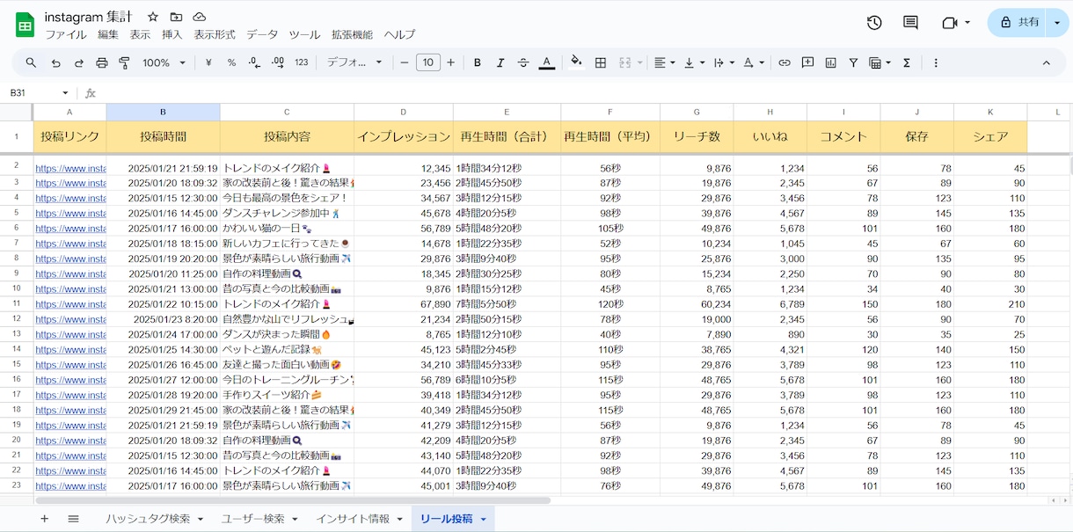
Task: Add a new sheet
Action: tap(44, 519)
